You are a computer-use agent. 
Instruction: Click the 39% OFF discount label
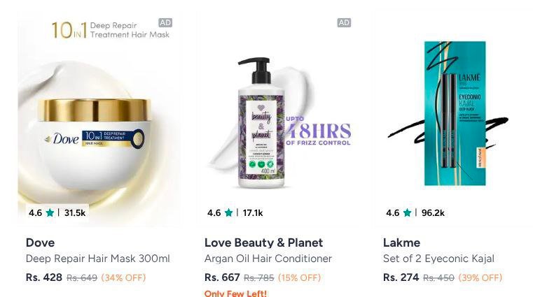coord(480,277)
